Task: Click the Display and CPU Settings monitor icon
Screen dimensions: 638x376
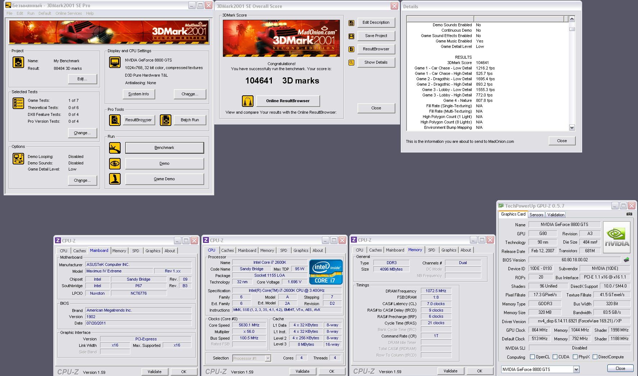Action: pos(115,62)
